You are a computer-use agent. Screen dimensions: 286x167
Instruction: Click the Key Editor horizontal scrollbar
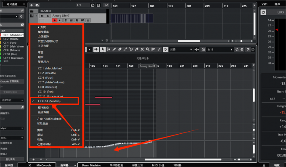[183, 159]
